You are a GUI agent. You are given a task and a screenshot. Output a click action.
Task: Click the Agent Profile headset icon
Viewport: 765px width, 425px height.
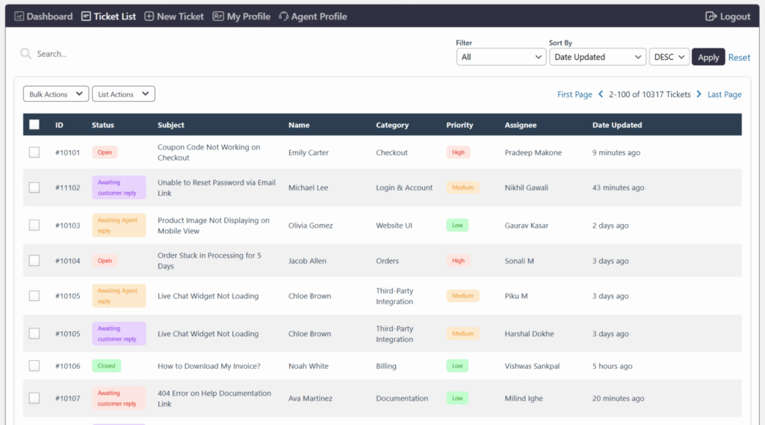[x=283, y=16]
